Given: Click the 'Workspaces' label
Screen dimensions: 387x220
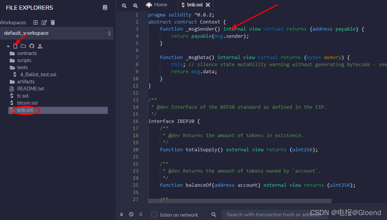Looking at the screenshot, I should tap(13, 23).
